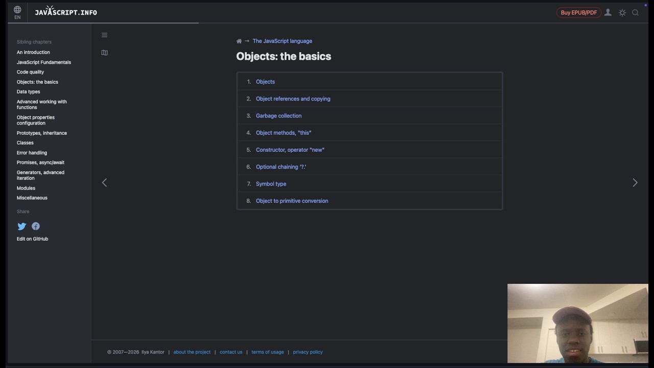Open terms of usage footer link

pos(268,352)
